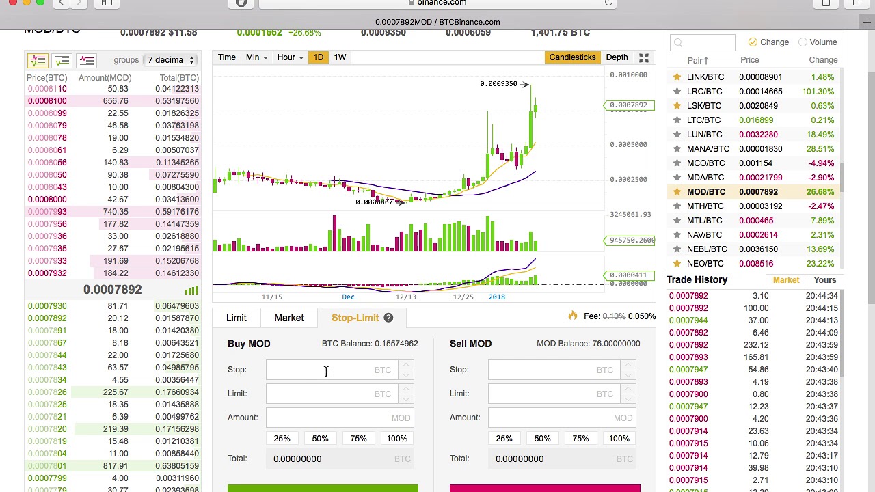Select the 1D chart interval
875x492 pixels.
[x=318, y=57]
